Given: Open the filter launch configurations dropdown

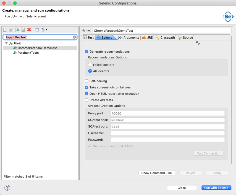Looking at the screenshot, I should click(44, 30).
